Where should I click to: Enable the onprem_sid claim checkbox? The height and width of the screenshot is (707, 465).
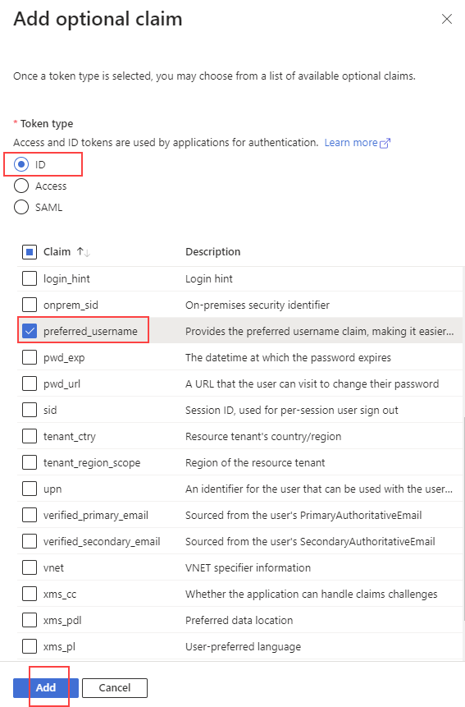(x=30, y=305)
